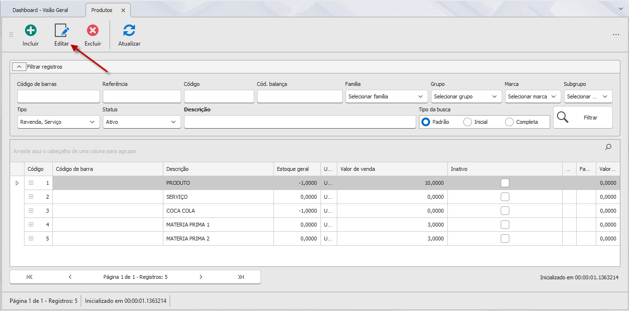
Task: Expand the row for COCA COLA
Action: coord(31,211)
